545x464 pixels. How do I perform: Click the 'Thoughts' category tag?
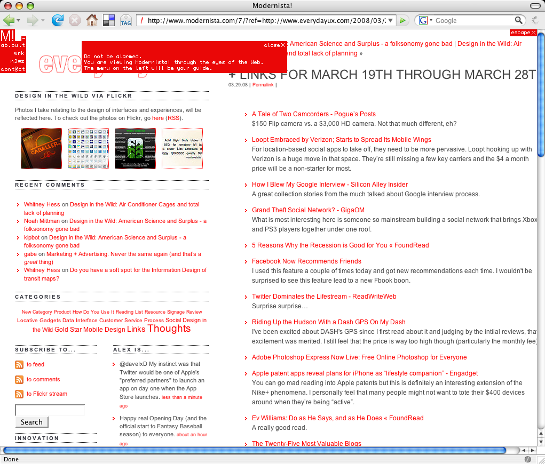[169, 329]
